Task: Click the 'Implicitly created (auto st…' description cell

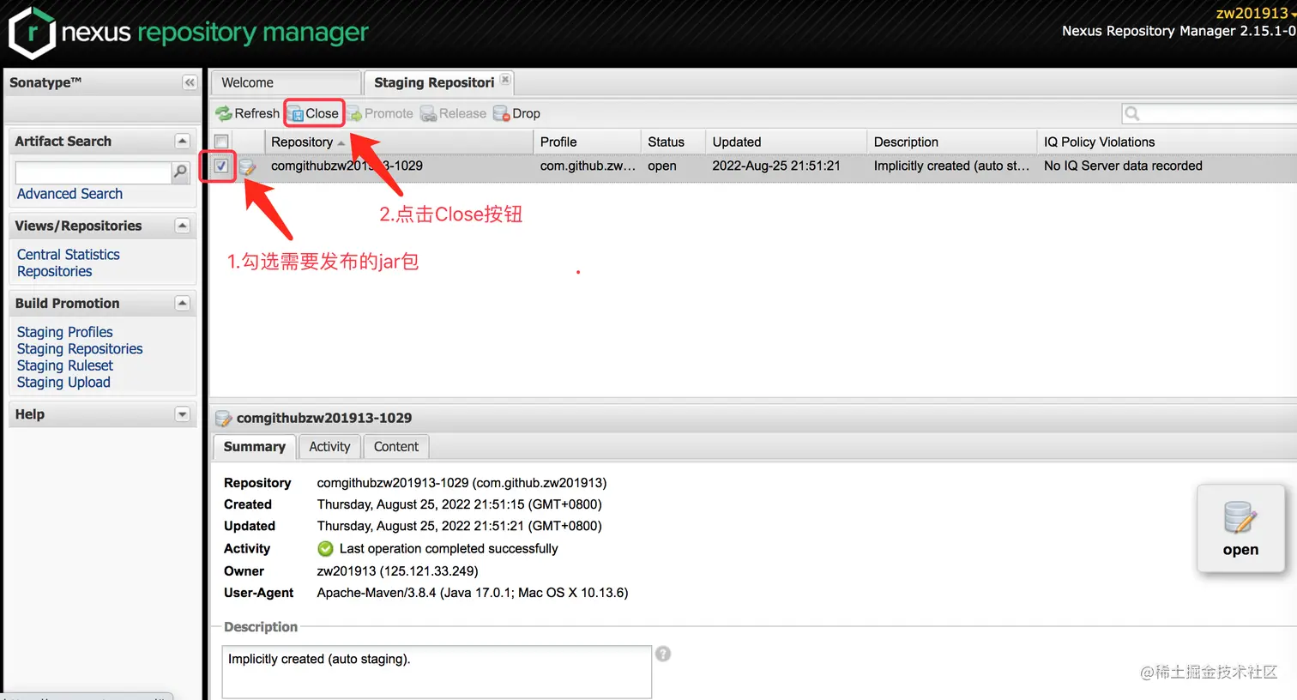Action: point(951,166)
